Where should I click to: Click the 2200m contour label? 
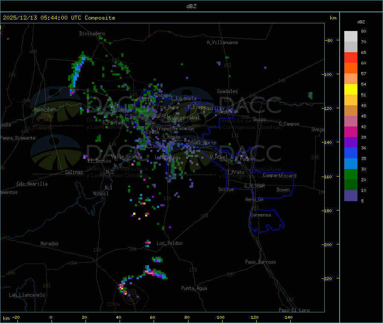coord(113,304)
